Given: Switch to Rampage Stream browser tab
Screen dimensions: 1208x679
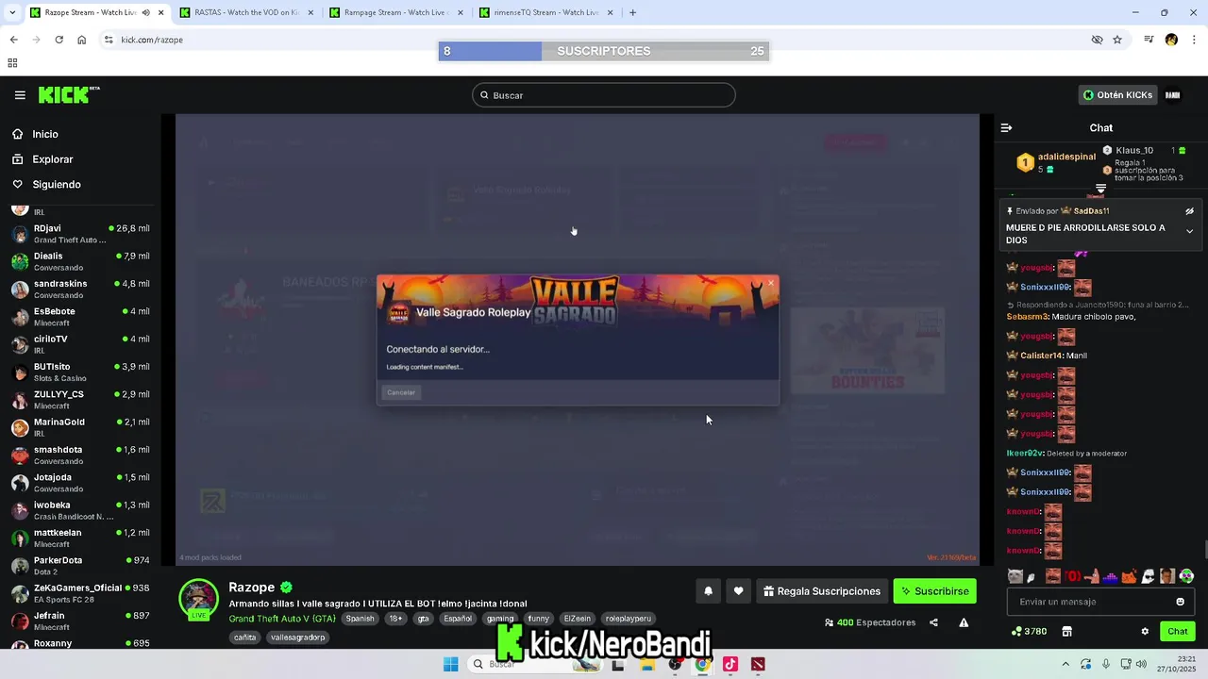Looking at the screenshot, I should tap(396, 12).
